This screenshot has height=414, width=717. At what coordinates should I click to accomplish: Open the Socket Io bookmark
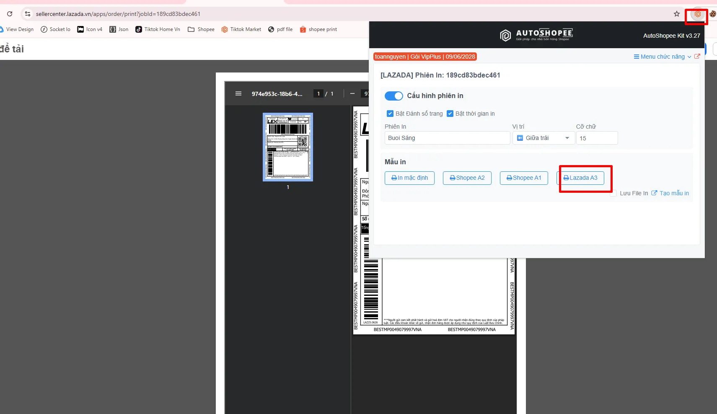(55, 29)
